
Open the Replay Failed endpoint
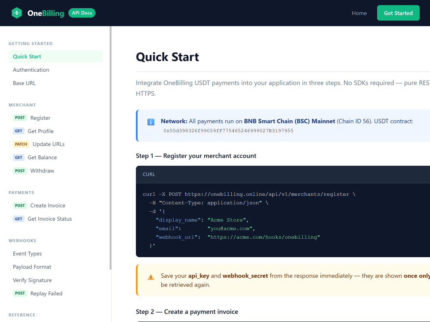(x=55, y=294)
